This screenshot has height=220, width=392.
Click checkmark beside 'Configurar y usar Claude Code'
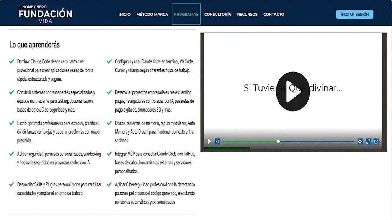coord(109,61)
